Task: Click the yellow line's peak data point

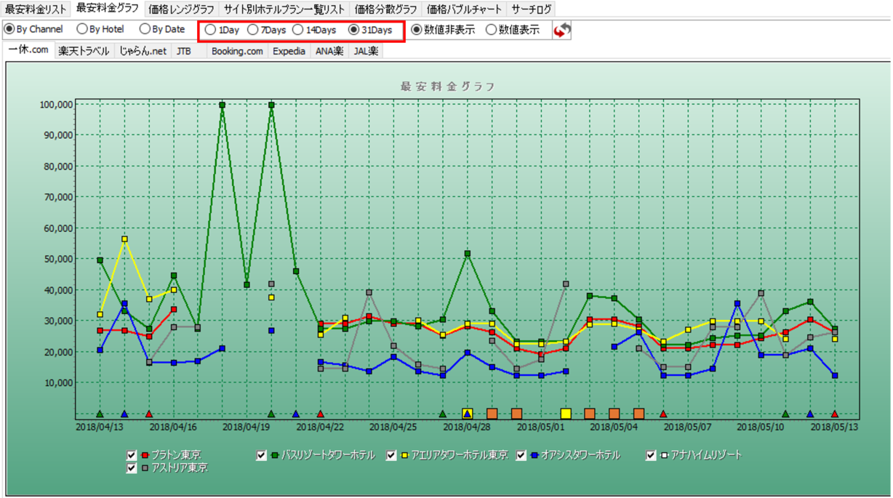Action: [x=124, y=239]
